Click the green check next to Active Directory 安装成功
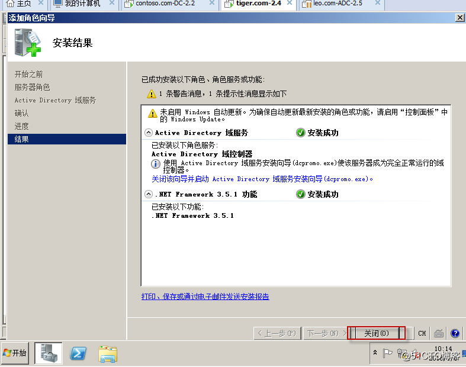Screen dimensions: 466x367 [300, 133]
